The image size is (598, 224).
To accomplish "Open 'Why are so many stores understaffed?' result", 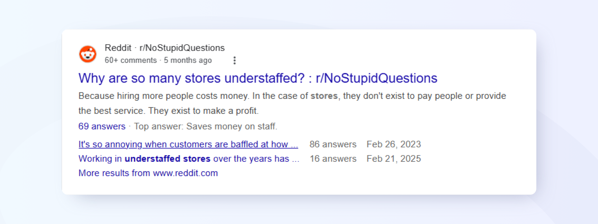I will pyautogui.click(x=258, y=78).
